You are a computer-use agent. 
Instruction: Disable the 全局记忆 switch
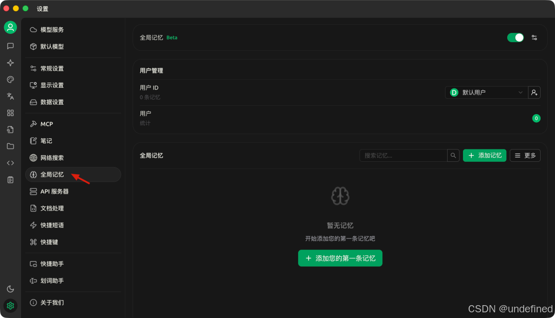515,37
